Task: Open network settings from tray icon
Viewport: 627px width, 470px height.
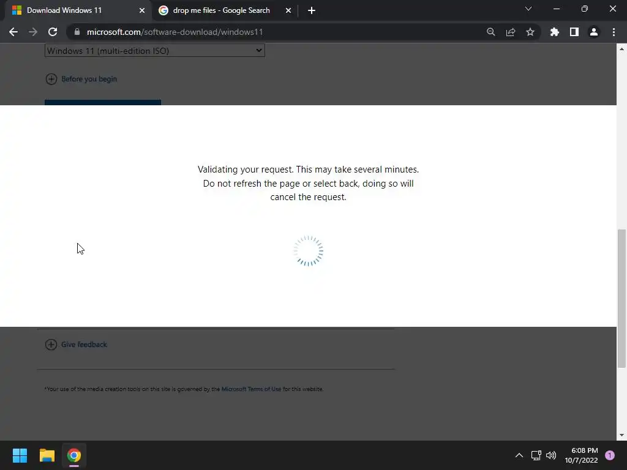Action: (536, 455)
